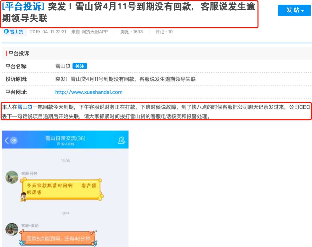Screen dimensions: 312x247
Task: Click the group members icon in chat header
Action: point(121,140)
